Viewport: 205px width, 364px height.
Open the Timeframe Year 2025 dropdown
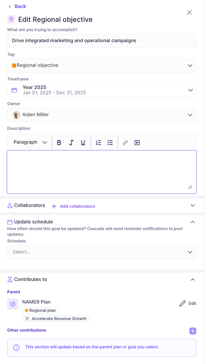102,90
